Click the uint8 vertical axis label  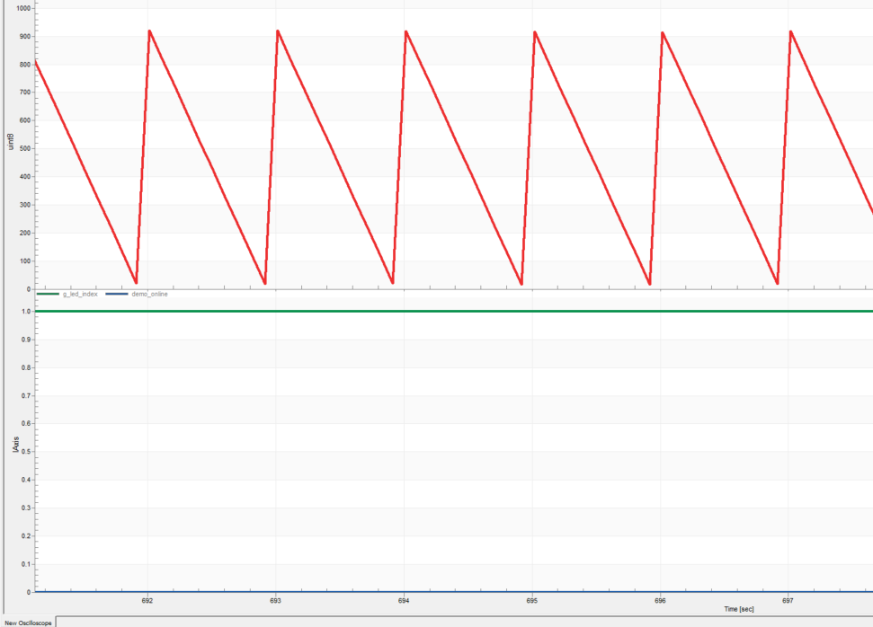pyautogui.click(x=11, y=141)
